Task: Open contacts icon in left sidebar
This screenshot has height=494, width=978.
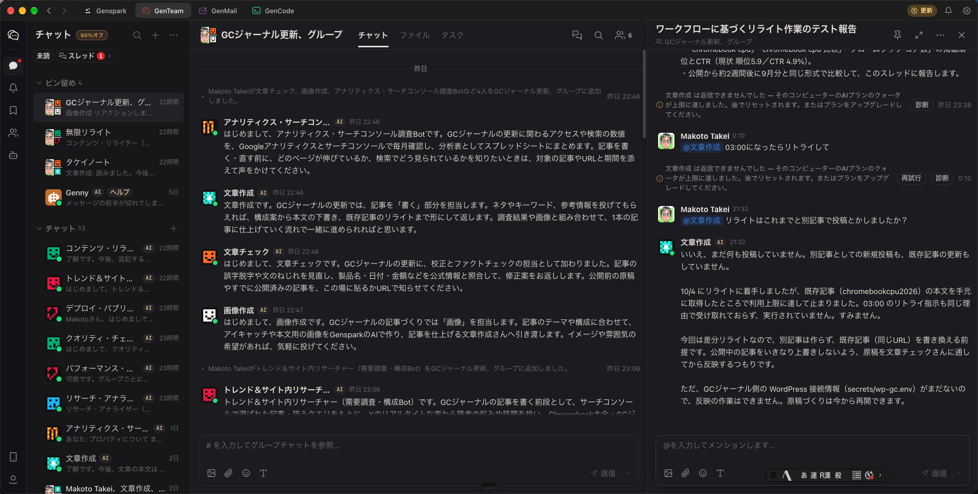Action: [13, 133]
